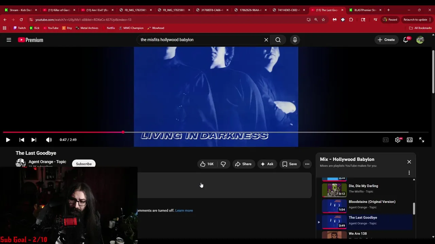
Task: Enter fullscreen mode
Action: coord(422,140)
